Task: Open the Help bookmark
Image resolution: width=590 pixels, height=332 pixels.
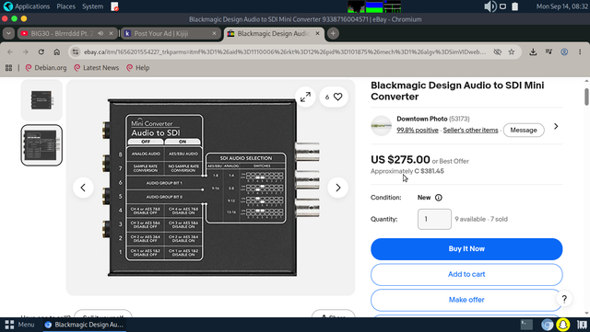Action: click(138, 68)
